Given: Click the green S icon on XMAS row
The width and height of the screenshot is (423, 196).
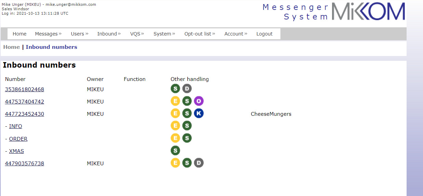Looking at the screenshot, I should 175,151.
